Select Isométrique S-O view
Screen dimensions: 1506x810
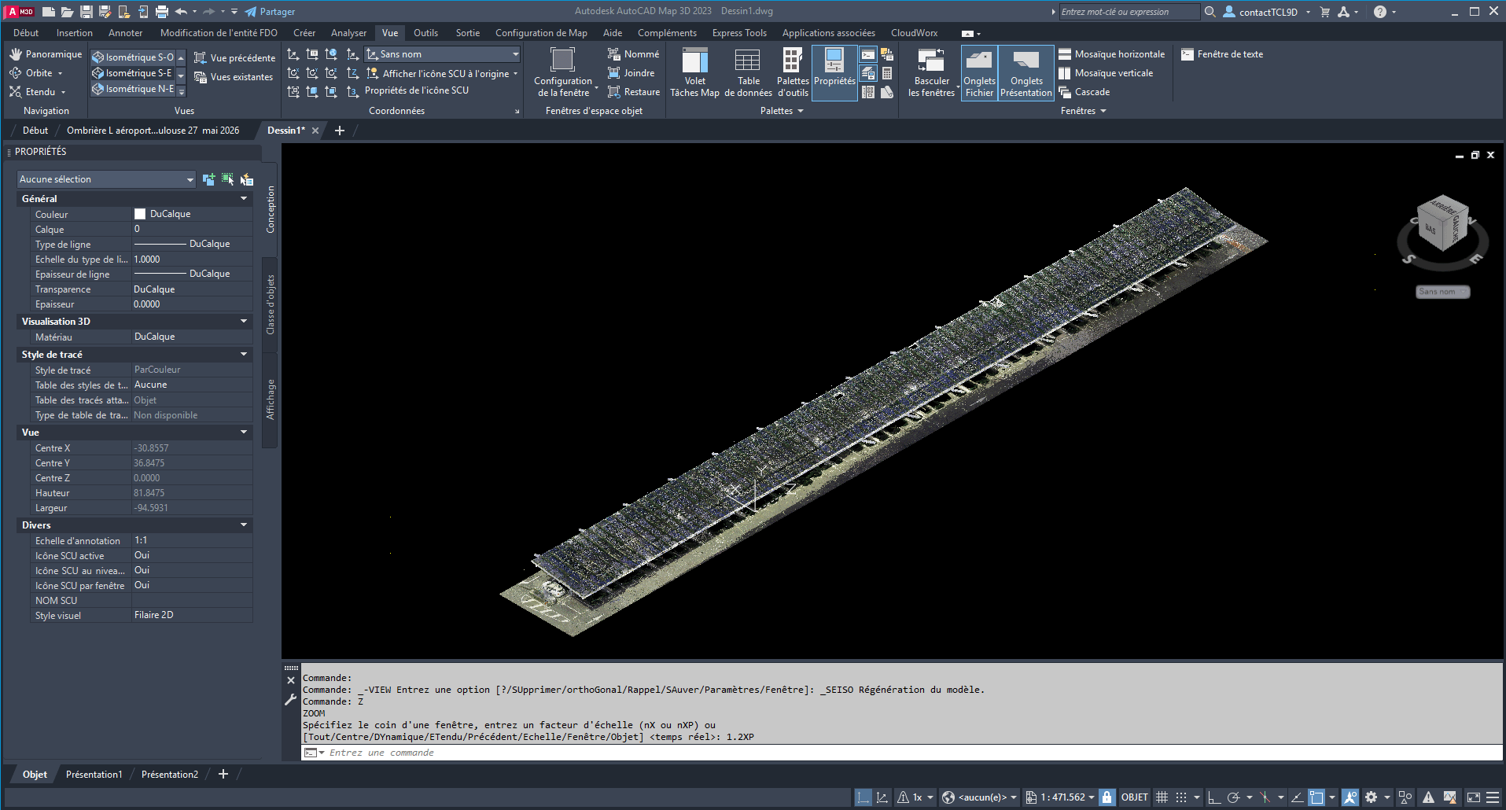[x=133, y=57]
